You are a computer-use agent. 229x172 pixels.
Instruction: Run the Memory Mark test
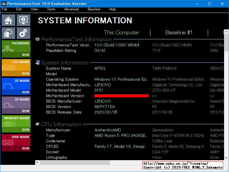[16, 124]
